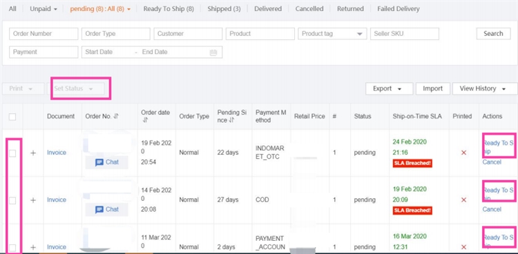
Task: Focus the Product filter field
Action: pyautogui.click(x=260, y=34)
